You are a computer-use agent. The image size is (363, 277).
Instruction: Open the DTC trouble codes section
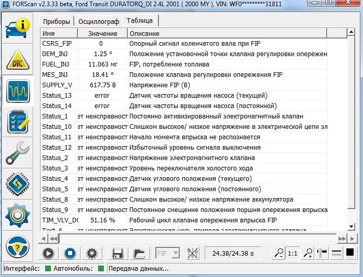pyautogui.click(x=18, y=60)
